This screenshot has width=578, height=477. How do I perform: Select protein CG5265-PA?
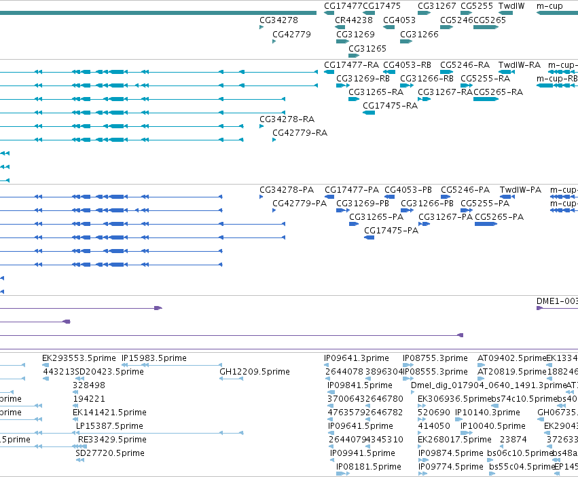[x=499, y=217]
